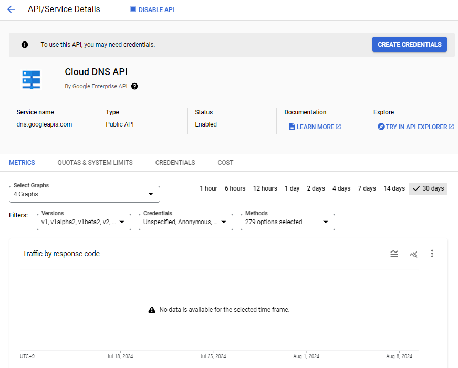The image size is (458, 368).
Task: Click the UTC+9 timezone label
Action: pyautogui.click(x=27, y=356)
